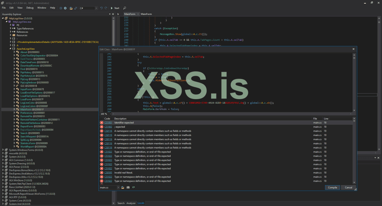Open the main.cs file selector dropdown

pos(118,188)
